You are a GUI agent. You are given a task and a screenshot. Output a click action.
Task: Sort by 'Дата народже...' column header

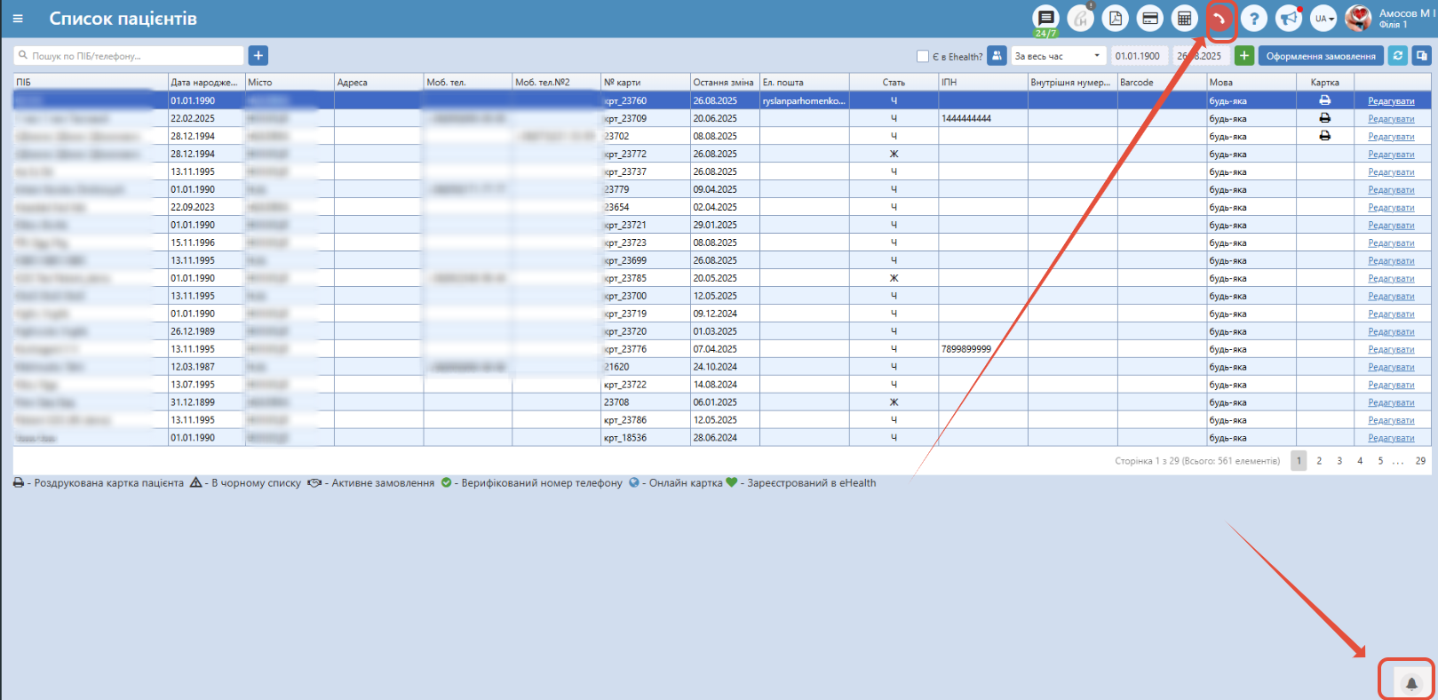[x=207, y=82]
